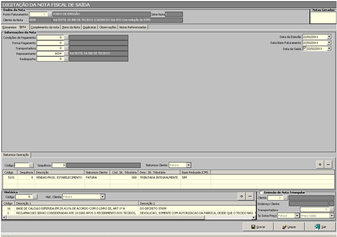Viewport: 337px width, 237px height.
Task: Click lookup button for Condições de Pagamento
Action: [x=66, y=37]
